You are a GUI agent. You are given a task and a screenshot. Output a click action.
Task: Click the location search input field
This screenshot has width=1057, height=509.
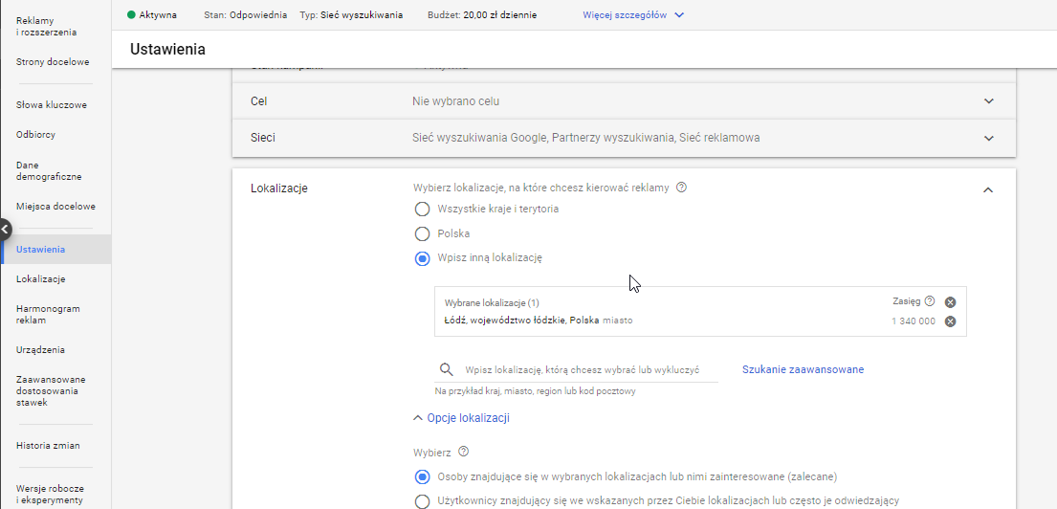point(584,369)
